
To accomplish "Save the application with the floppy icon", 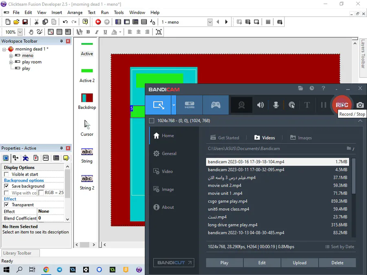I will (x=25, y=22).
